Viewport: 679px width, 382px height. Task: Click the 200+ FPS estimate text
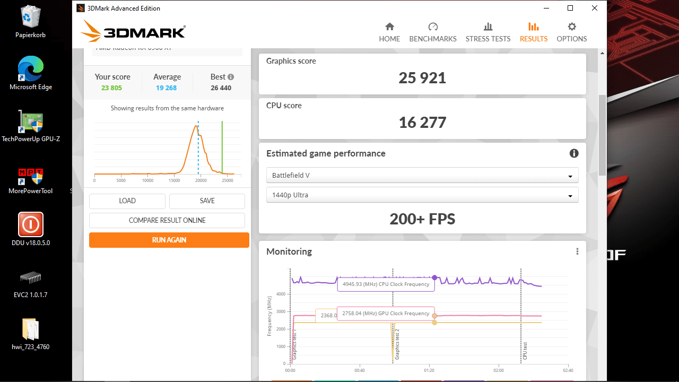click(x=422, y=219)
